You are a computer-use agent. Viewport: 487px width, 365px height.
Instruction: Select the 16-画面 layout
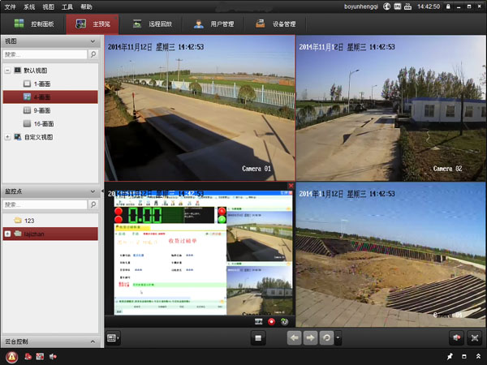point(42,124)
